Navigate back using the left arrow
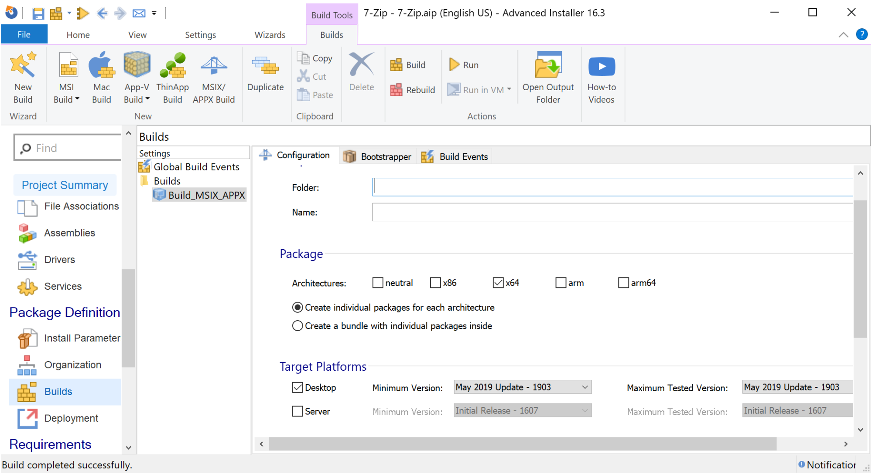Image resolution: width=872 pixels, height=474 pixels. click(x=102, y=13)
